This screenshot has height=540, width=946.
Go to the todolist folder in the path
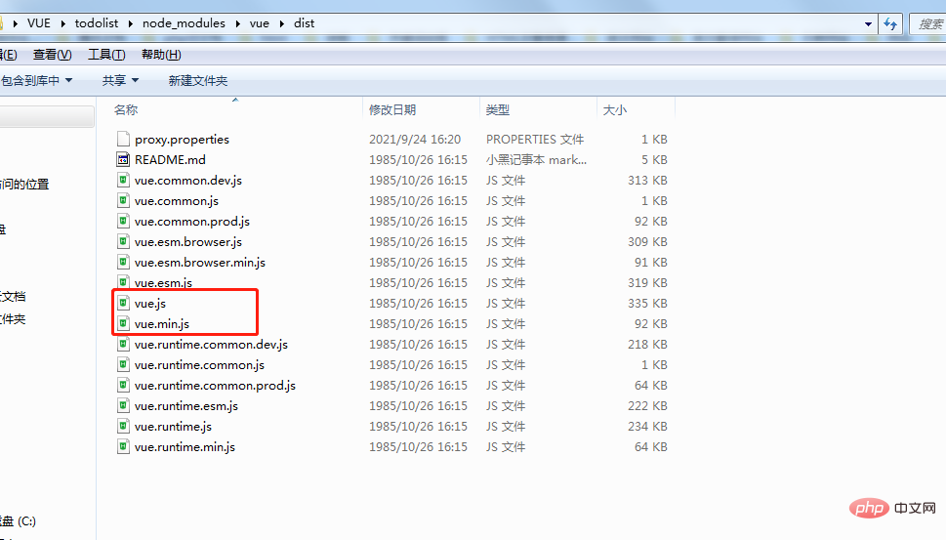coord(97,23)
